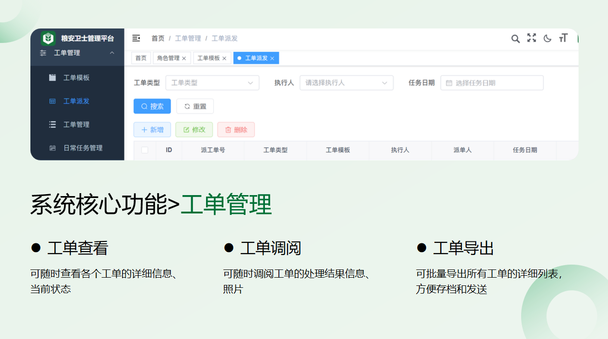608x339 pixels.
Task: Click the 工单导出 heading
Action: pyautogui.click(x=464, y=248)
